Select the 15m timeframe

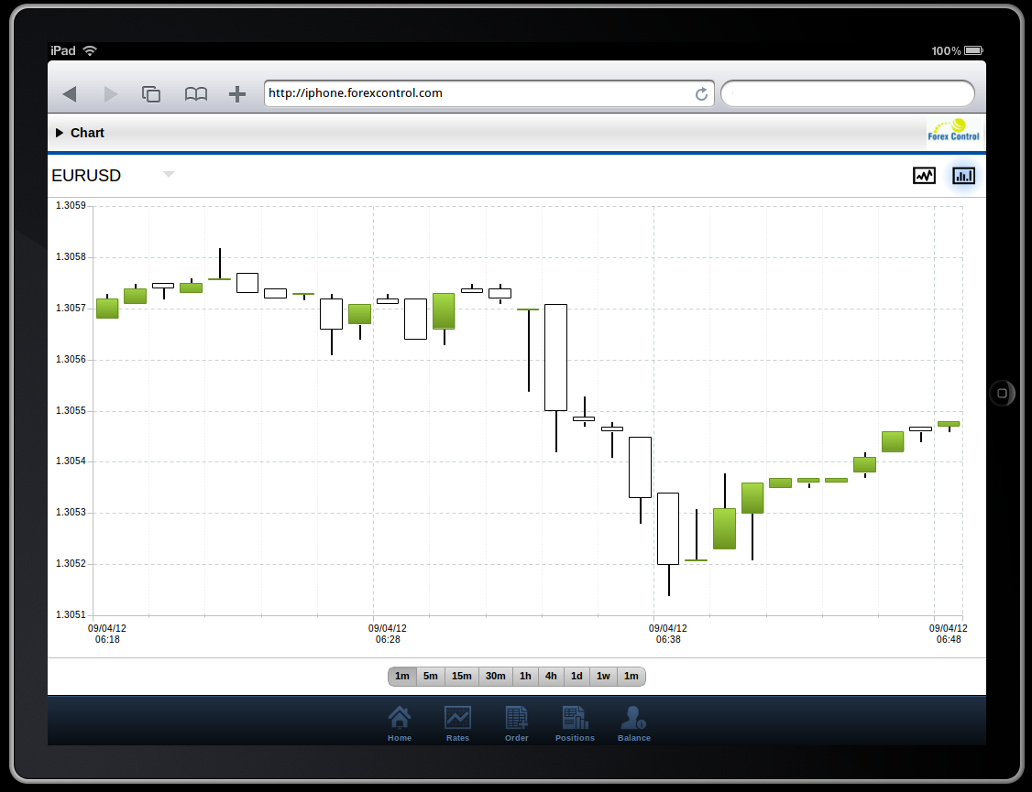click(461, 677)
